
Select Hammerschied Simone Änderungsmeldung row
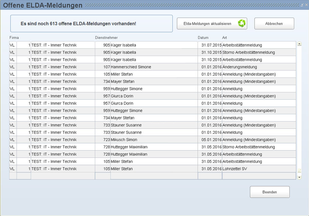[153, 67]
